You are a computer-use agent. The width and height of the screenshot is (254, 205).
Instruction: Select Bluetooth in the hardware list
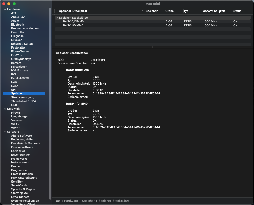18,25
